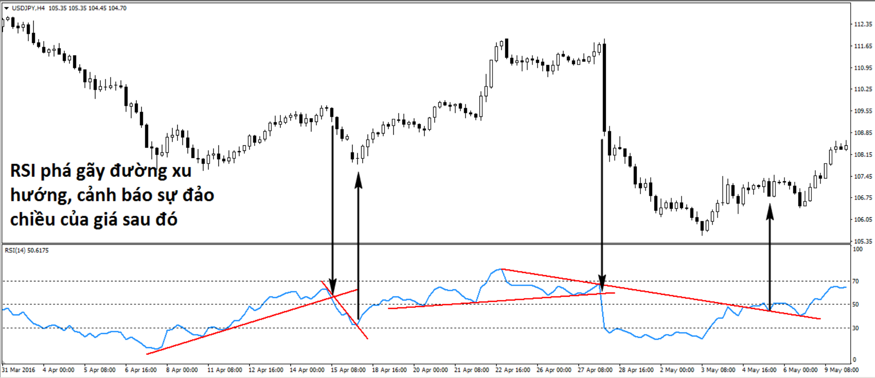Click the 20 Apr 00:00 time label
Viewport: 875px width, 378px height.
(430, 370)
